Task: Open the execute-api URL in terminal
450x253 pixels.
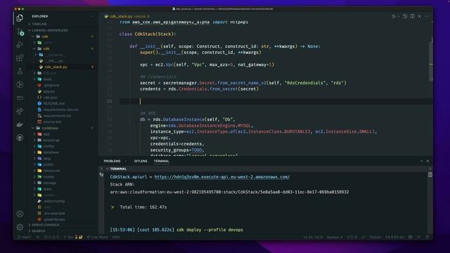Action: 222,177
